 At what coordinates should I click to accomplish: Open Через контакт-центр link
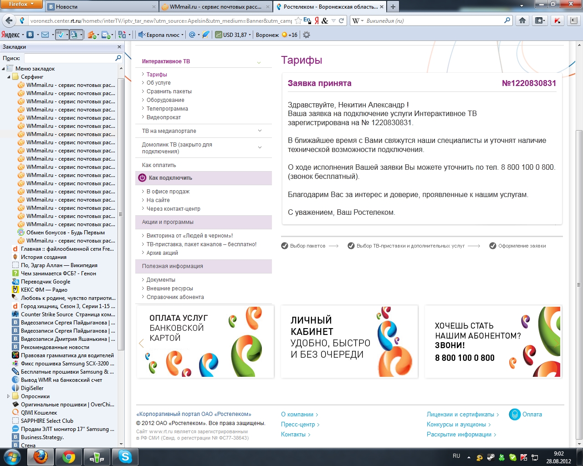pyautogui.click(x=174, y=209)
